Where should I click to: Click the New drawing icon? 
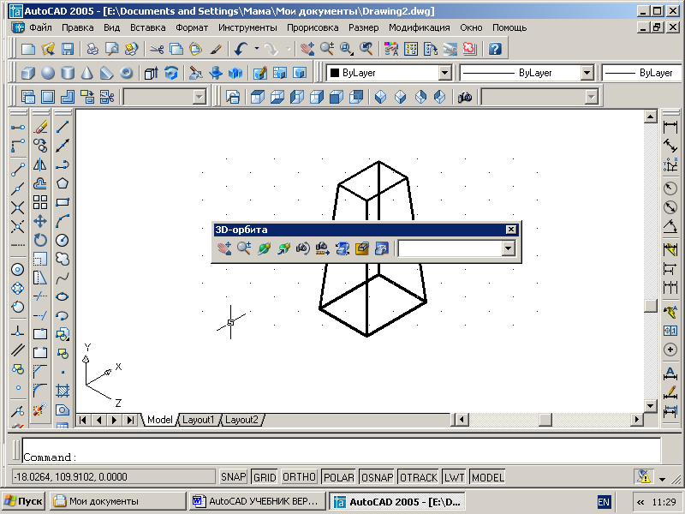[28, 49]
